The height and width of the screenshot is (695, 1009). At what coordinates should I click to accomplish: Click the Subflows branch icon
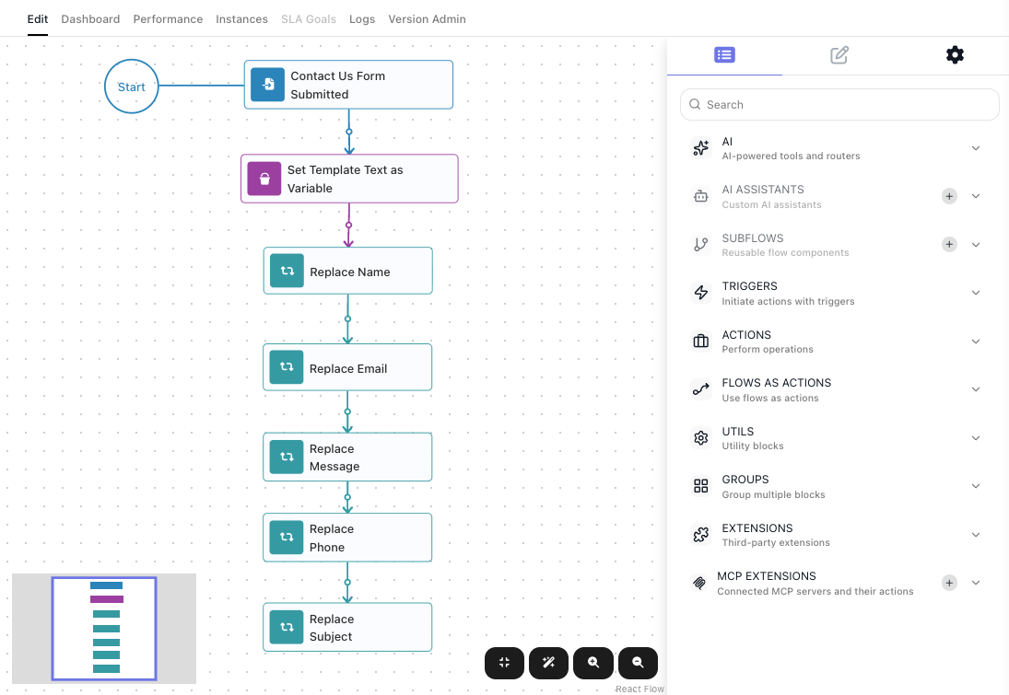click(x=700, y=244)
